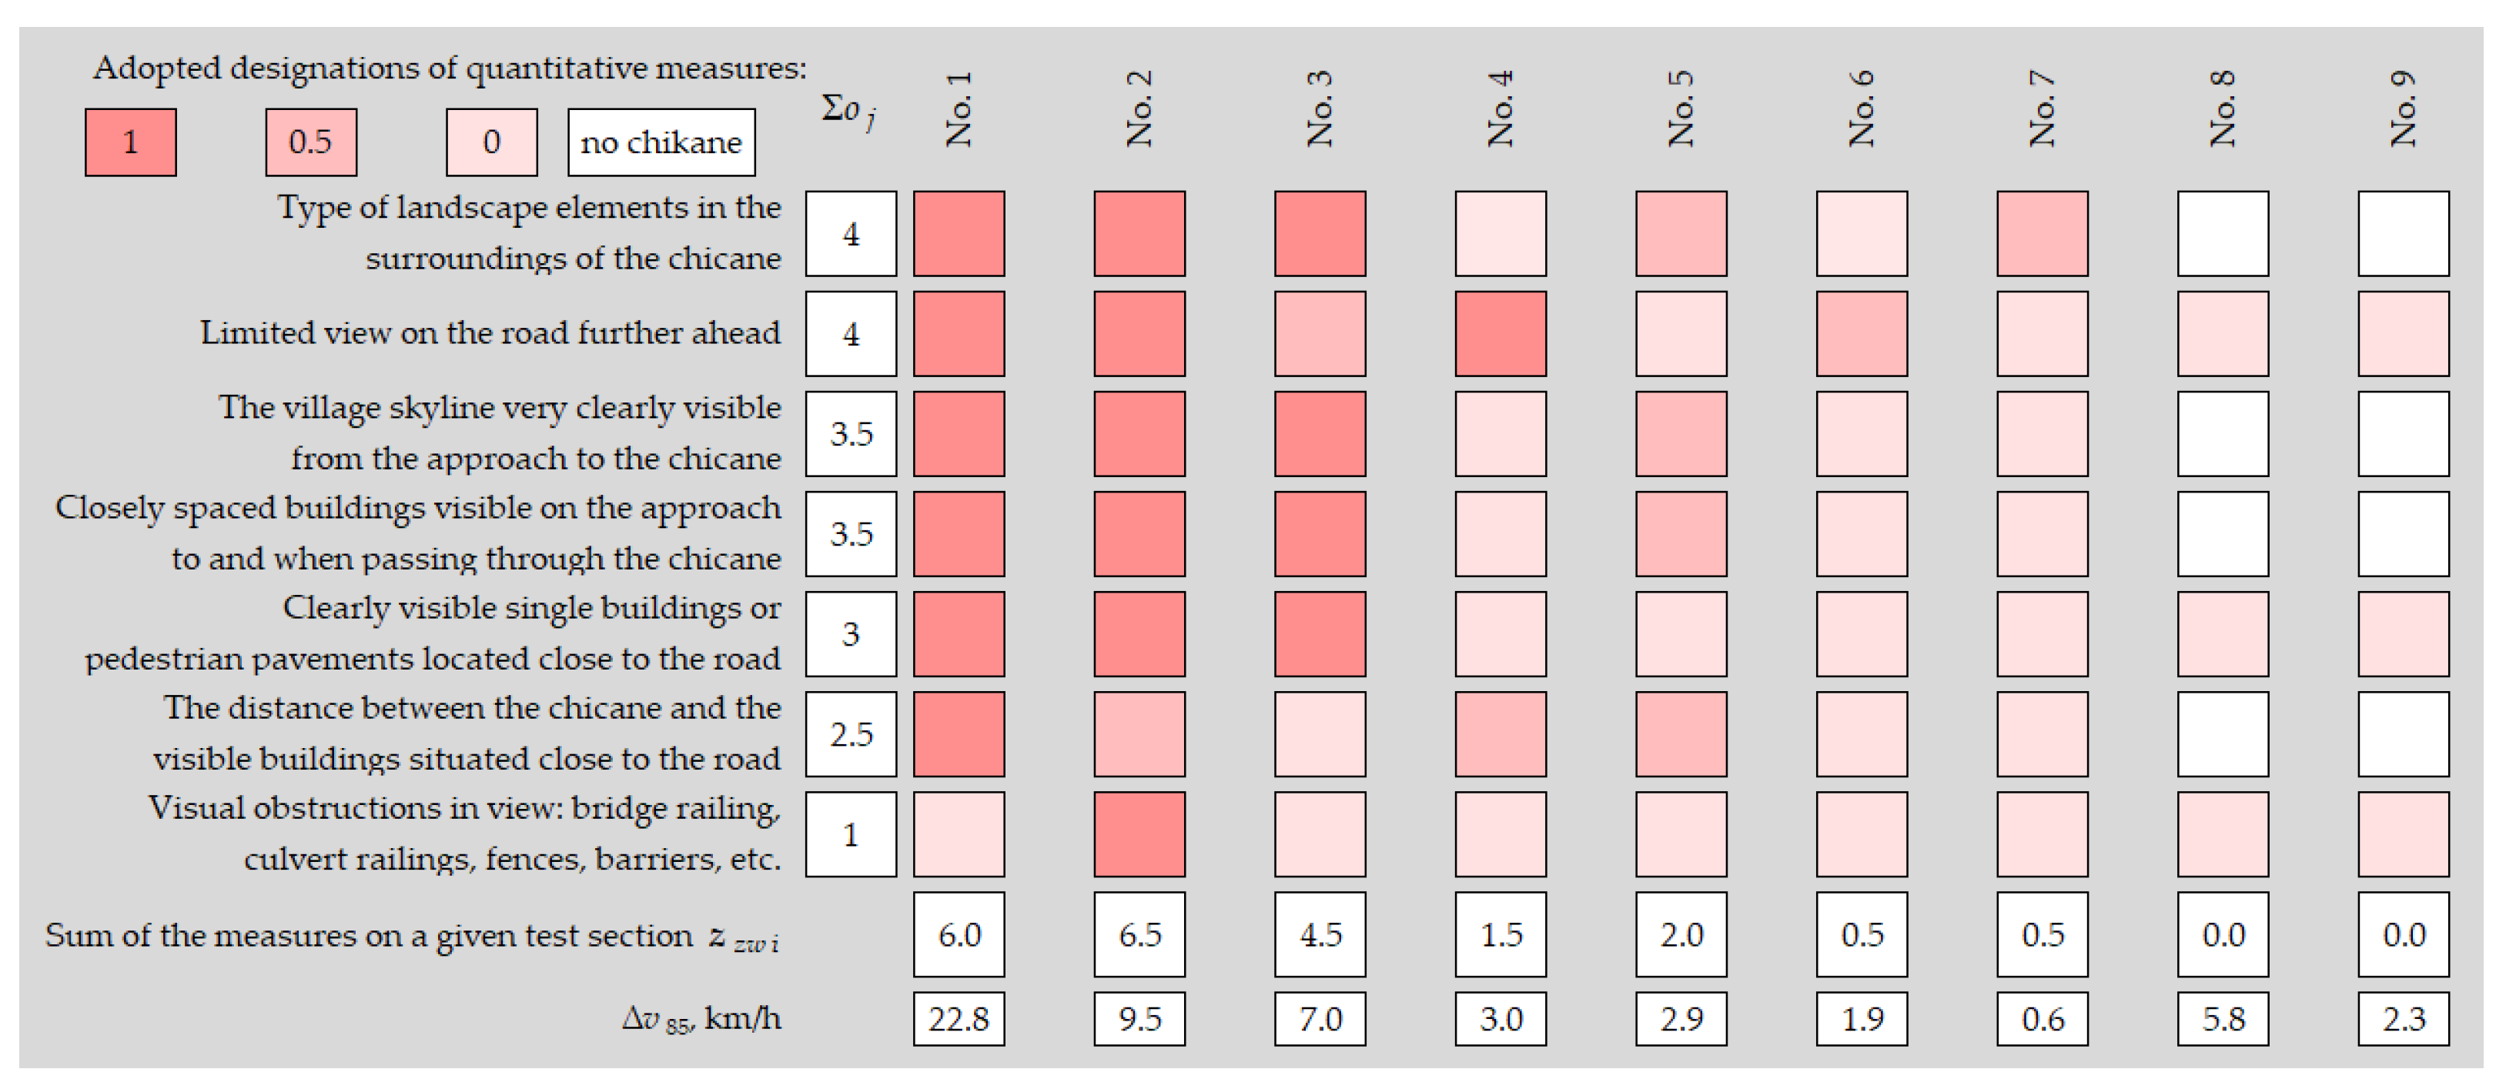Select the Σo cell showing 3
2506x1089 pixels.
click(x=852, y=634)
